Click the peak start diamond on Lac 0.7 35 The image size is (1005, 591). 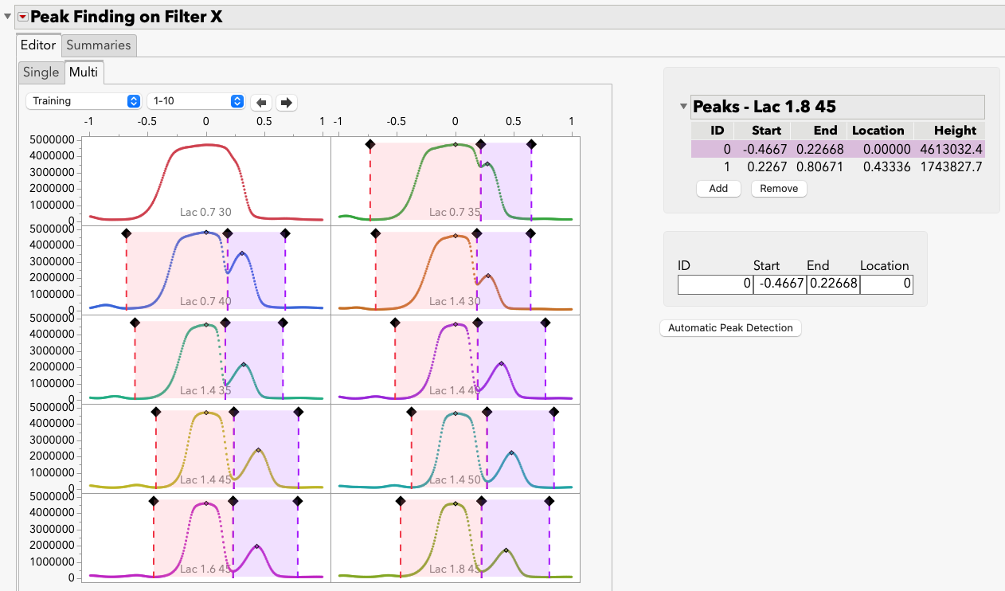369,145
